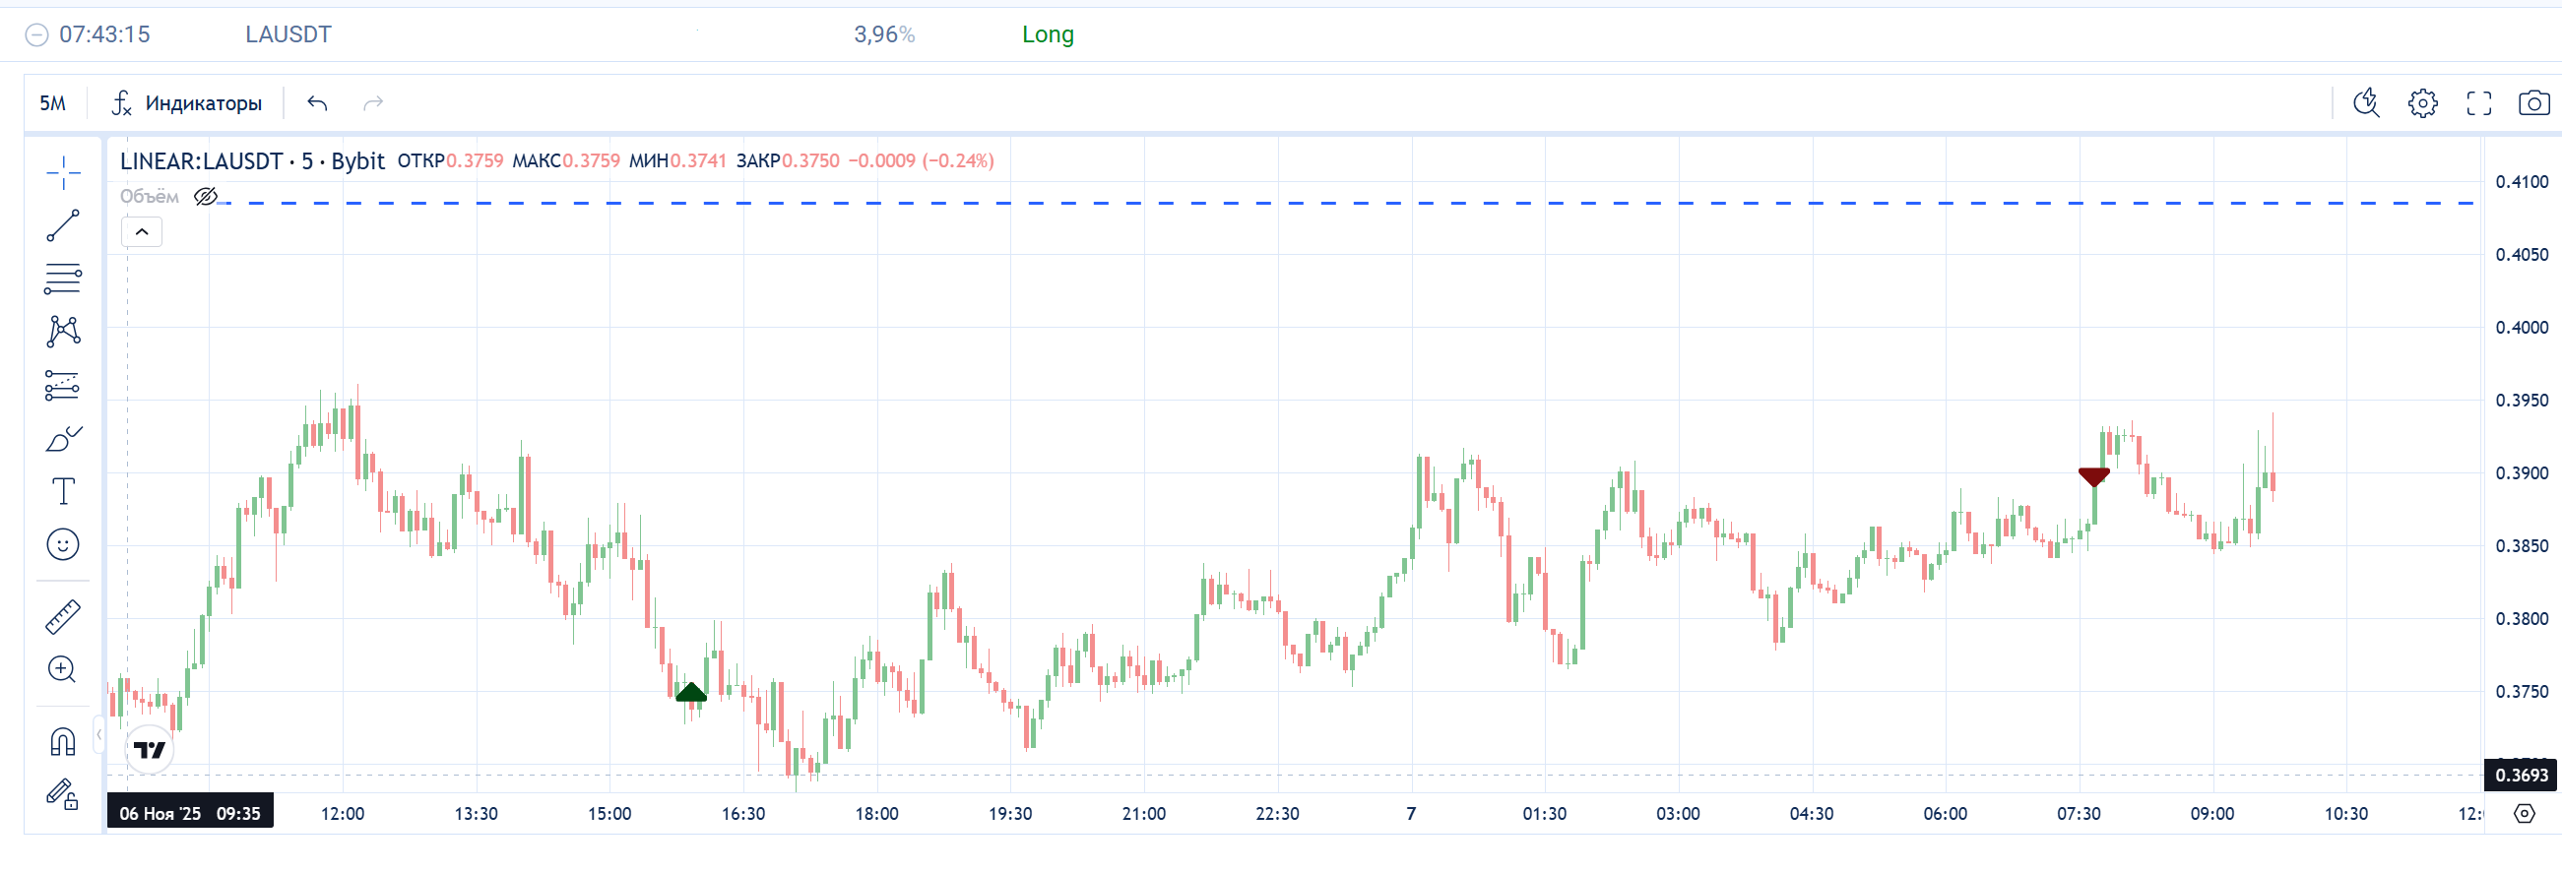Open the emoji icons tool

pos(63,544)
